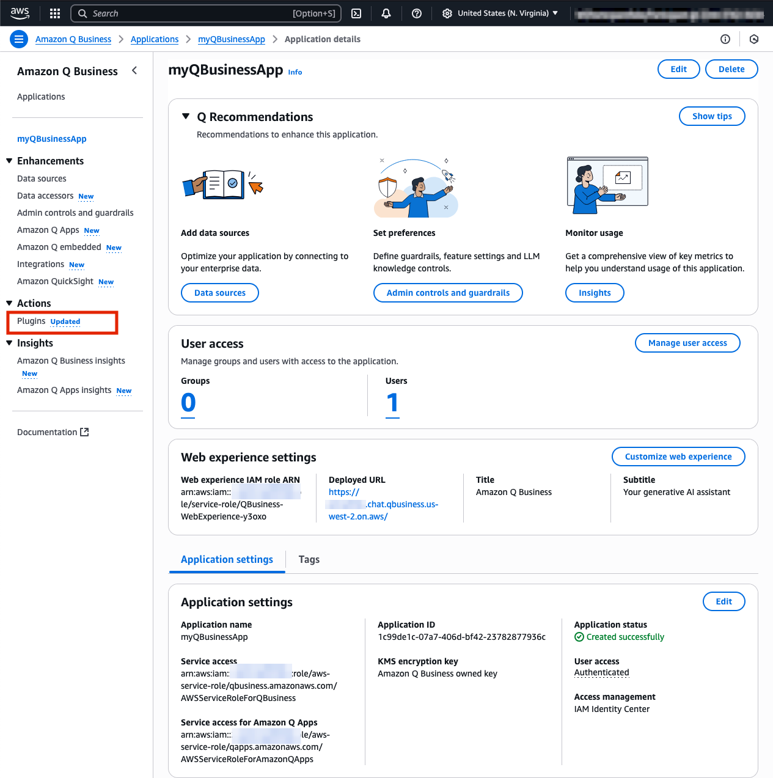Click the Manage user access button
773x778 pixels.
point(687,343)
